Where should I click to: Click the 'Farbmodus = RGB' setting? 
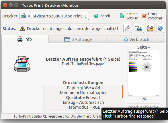point(83,107)
